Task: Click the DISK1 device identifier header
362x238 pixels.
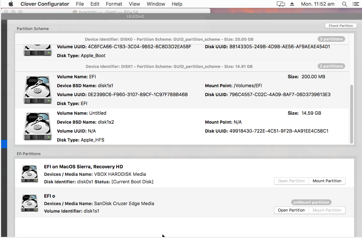Action: [169, 66]
